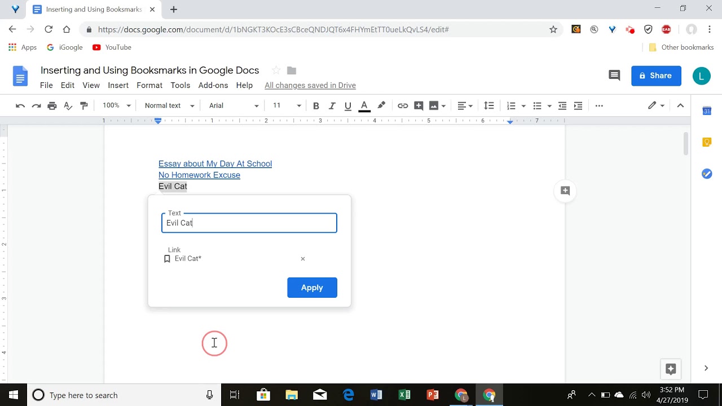Open Microsoft Word from the taskbar
This screenshot has height=406, width=722.
(x=376, y=395)
